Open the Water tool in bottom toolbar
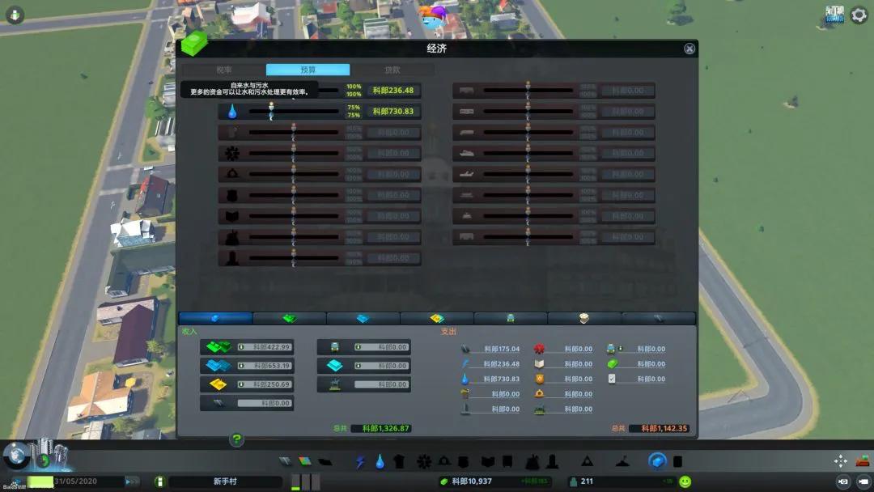874x492 pixels. click(380, 461)
